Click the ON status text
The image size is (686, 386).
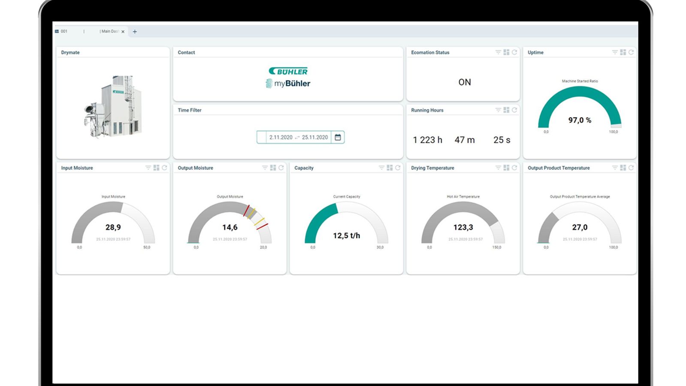point(464,82)
